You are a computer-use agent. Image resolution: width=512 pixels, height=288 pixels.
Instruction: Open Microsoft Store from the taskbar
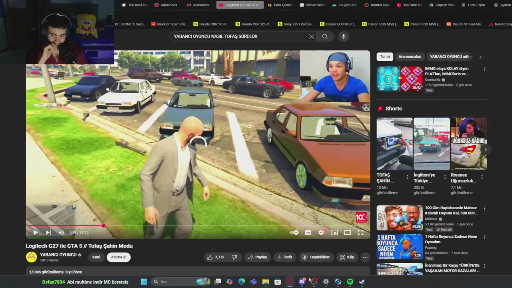point(278,282)
